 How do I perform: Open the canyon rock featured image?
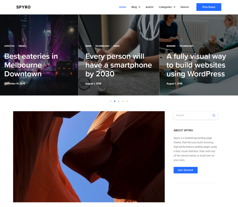89,157
